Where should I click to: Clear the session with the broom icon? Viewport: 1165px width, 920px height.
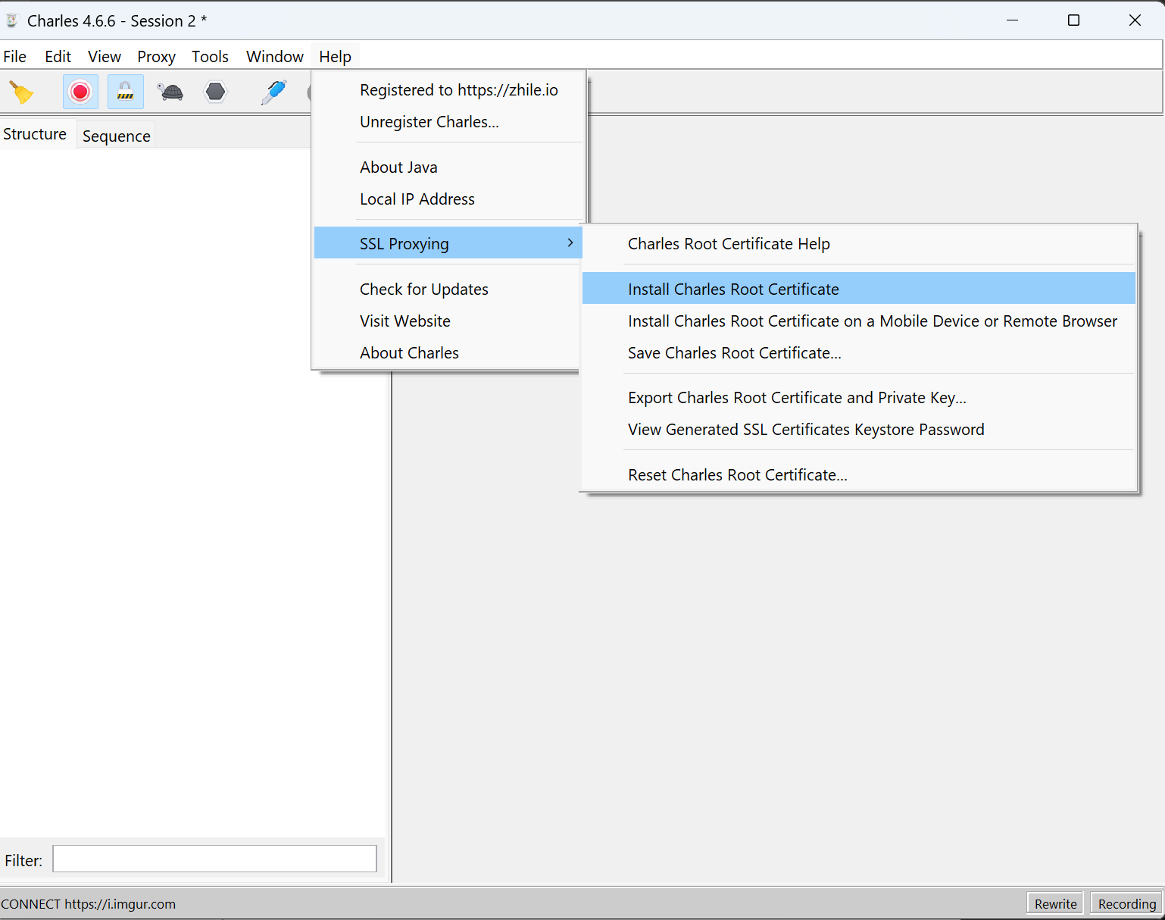21,92
